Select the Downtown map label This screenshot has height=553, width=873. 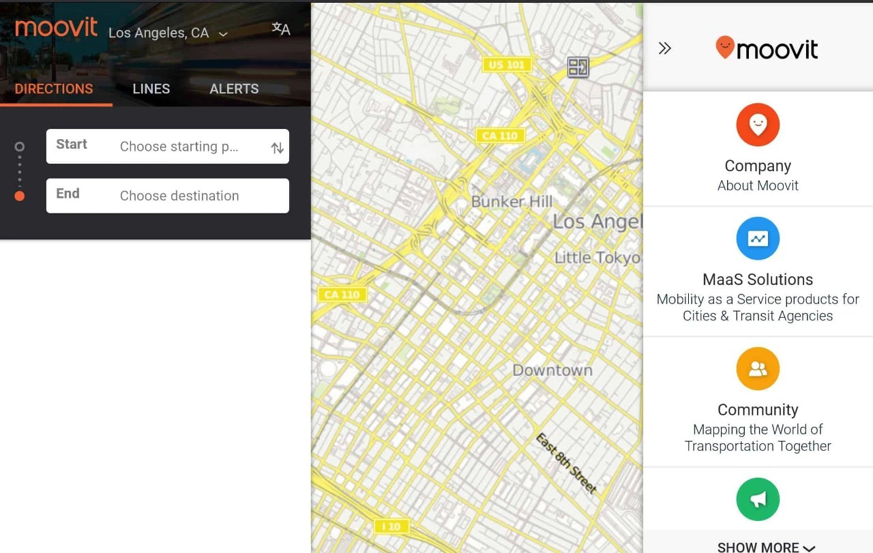click(552, 370)
